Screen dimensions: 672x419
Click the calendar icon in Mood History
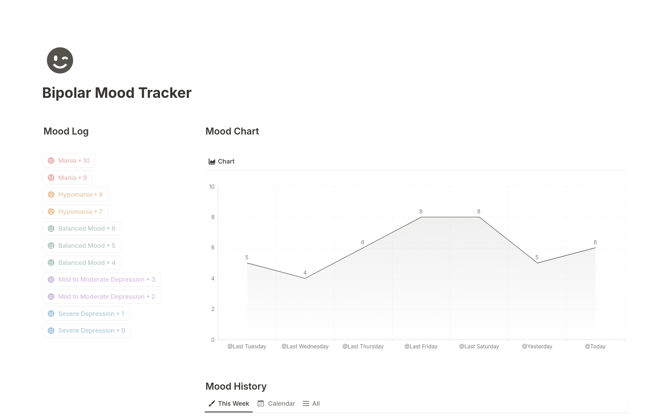tap(261, 404)
